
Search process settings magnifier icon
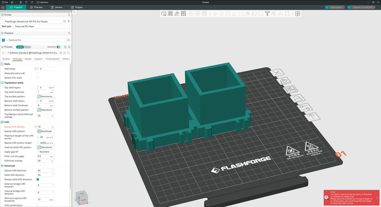tap(69, 53)
